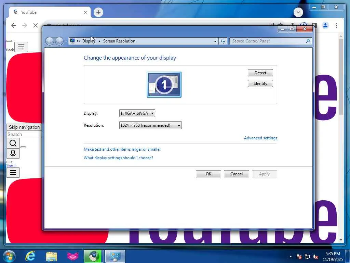Image resolution: width=350 pixels, height=263 pixels.
Task: Select the monitor 1 display thumbnail
Action: [164, 85]
